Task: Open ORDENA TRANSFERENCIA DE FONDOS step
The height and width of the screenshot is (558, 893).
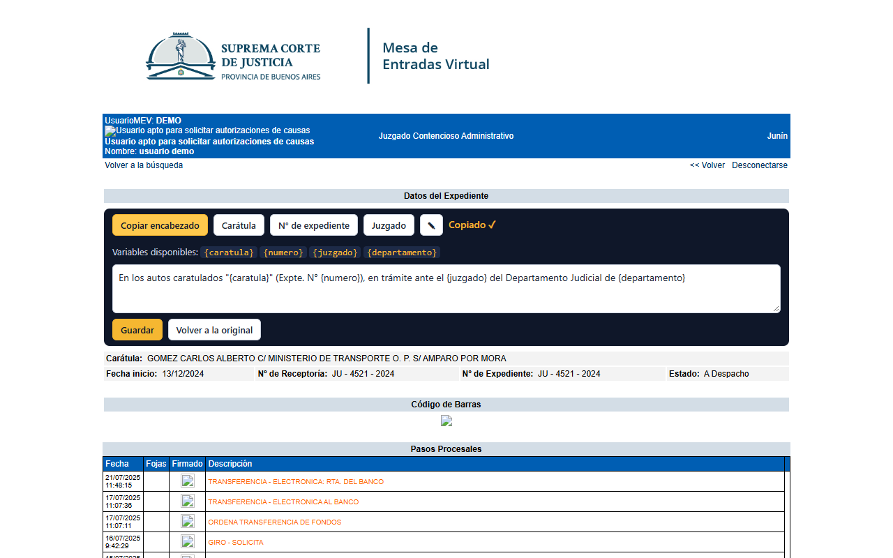Action: coord(275,522)
